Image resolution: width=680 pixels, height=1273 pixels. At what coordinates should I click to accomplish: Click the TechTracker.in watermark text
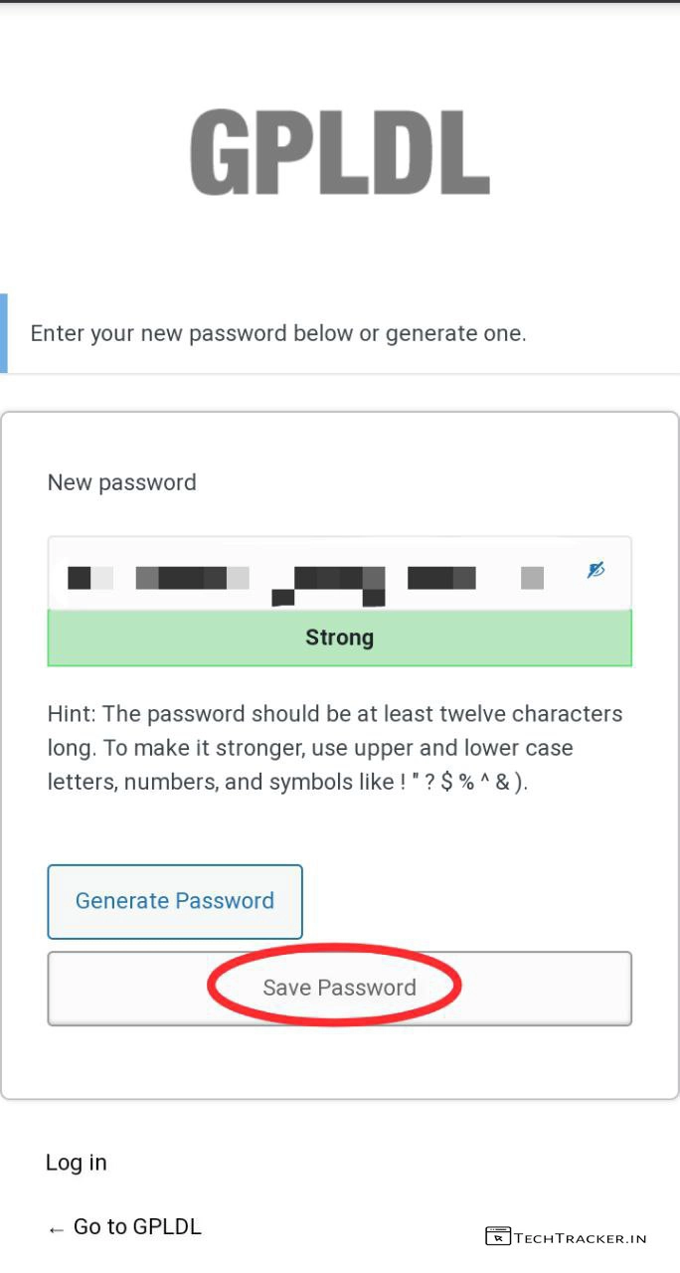coord(581,1238)
